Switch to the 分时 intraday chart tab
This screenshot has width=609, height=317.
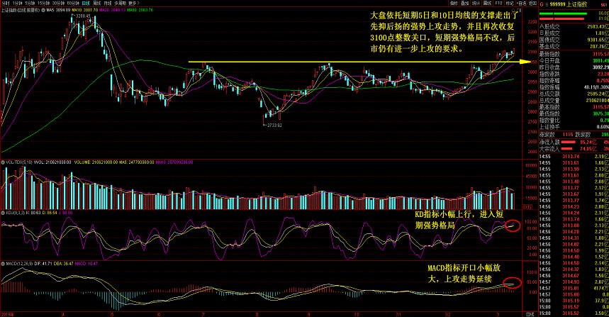pyautogui.click(x=6, y=3)
